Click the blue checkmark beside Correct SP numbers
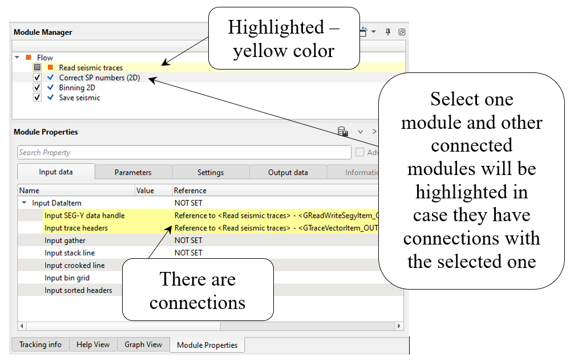 pyautogui.click(x=50, y=78)
